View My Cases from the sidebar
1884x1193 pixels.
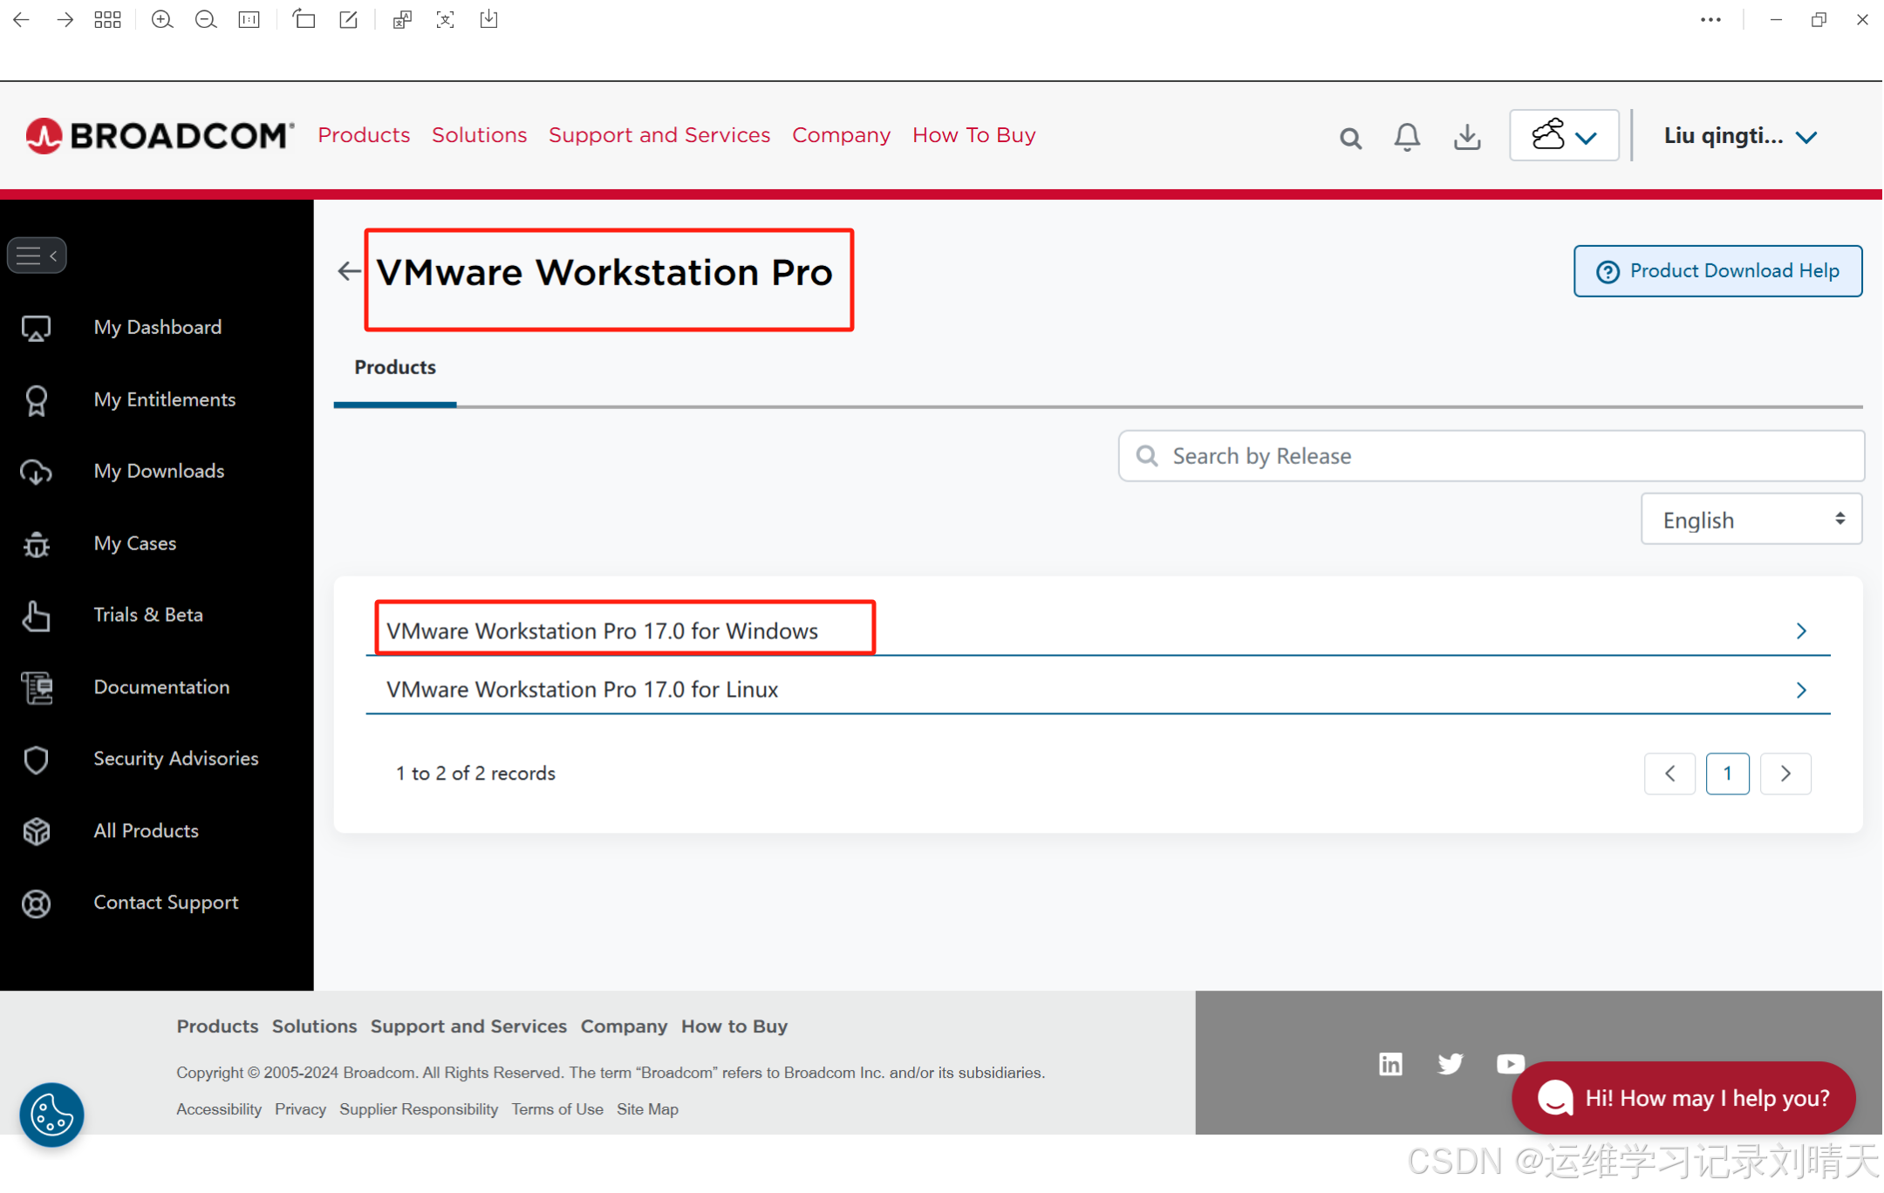[134, 543]
